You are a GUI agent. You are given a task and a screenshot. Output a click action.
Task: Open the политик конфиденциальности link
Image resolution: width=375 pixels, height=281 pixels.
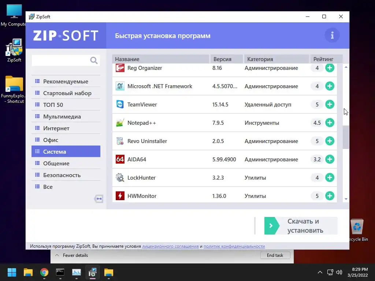(x=234, y=246)
